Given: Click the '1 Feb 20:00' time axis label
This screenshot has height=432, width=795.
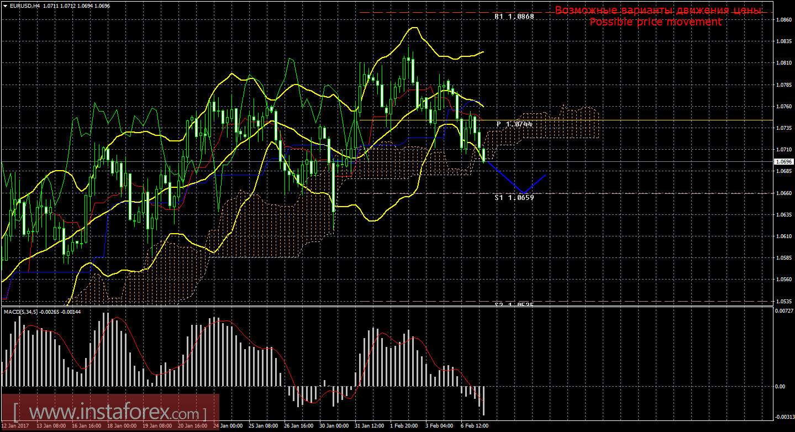Looking at the screenshot, I should coord(404,426).
